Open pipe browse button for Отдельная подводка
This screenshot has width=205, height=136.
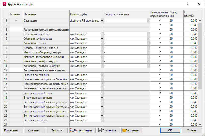(102, 34)
